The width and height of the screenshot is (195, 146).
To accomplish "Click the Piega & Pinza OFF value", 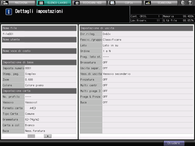I will pos(105,97).
